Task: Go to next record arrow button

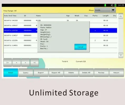Action: pos(26,63)
